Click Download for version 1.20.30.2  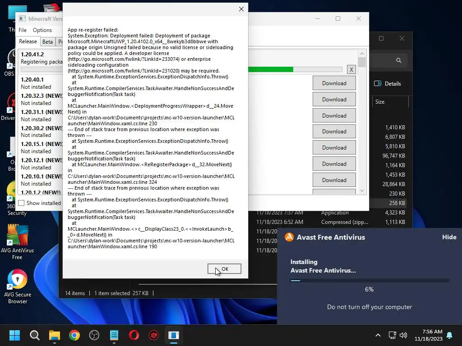point(334,132)
